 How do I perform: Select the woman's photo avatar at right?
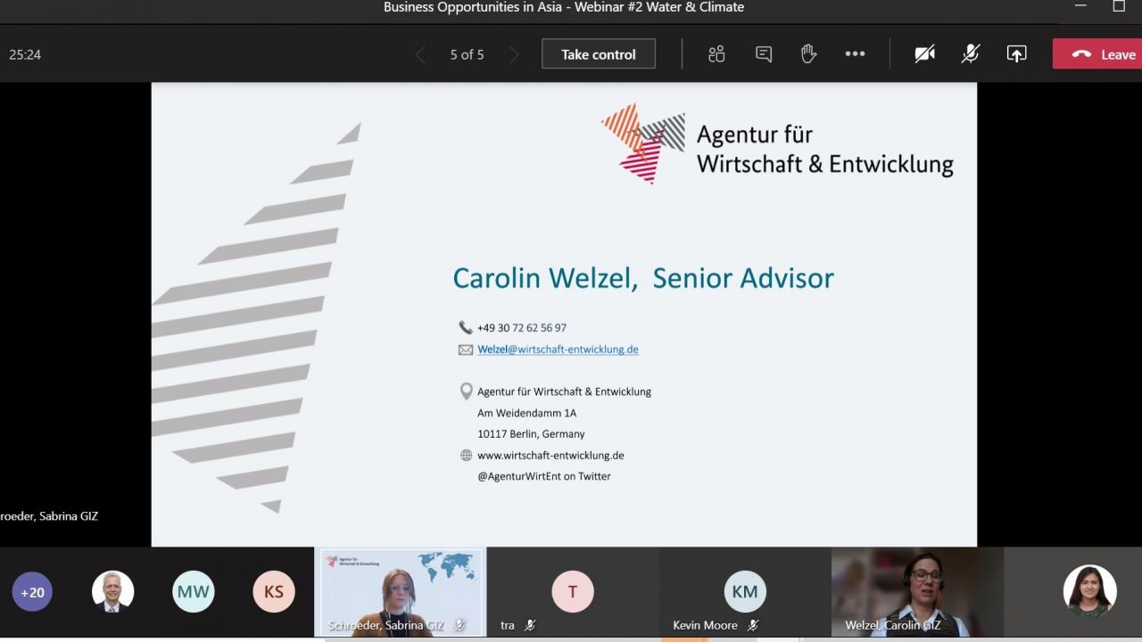coord(1090,591)
